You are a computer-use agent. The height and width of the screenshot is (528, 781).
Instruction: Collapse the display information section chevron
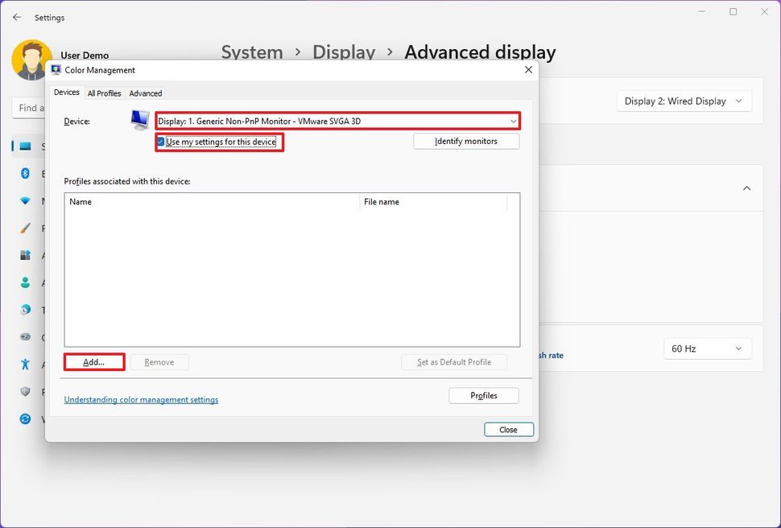click(x=746, y=188)
